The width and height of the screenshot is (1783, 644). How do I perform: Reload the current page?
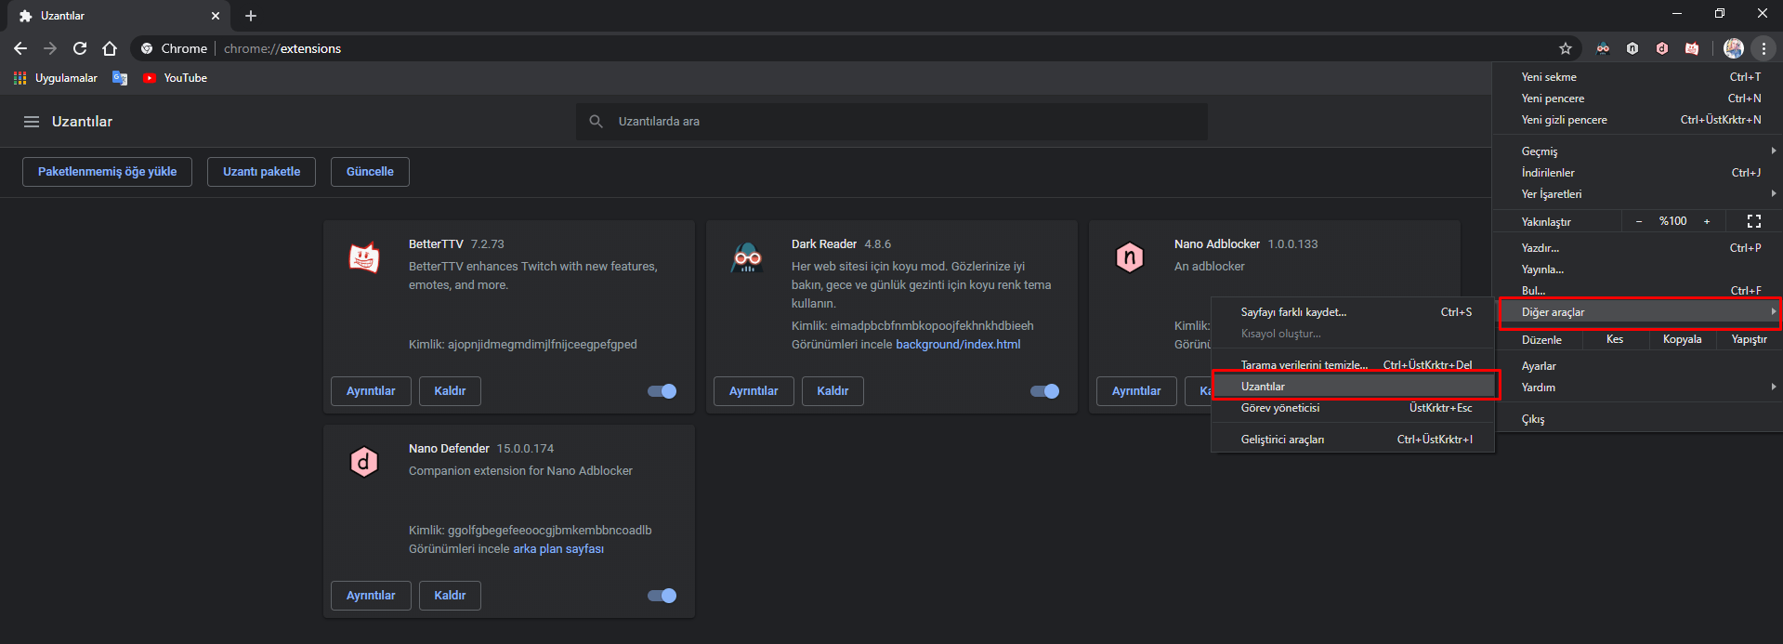[80, 48]
